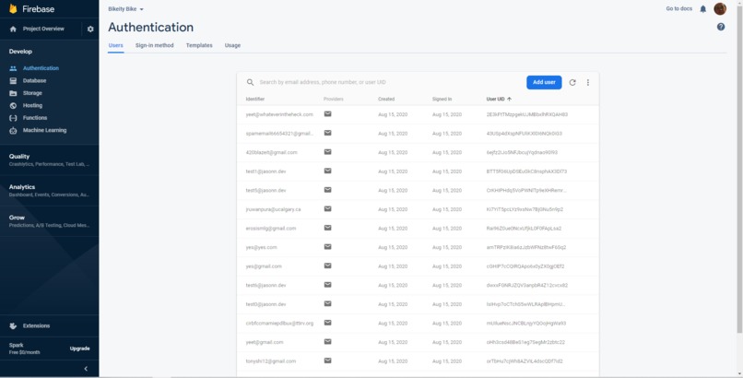This screenshot has width=743, height=378.
Task: Focus the search by email field
Action: tap(389, 82)
